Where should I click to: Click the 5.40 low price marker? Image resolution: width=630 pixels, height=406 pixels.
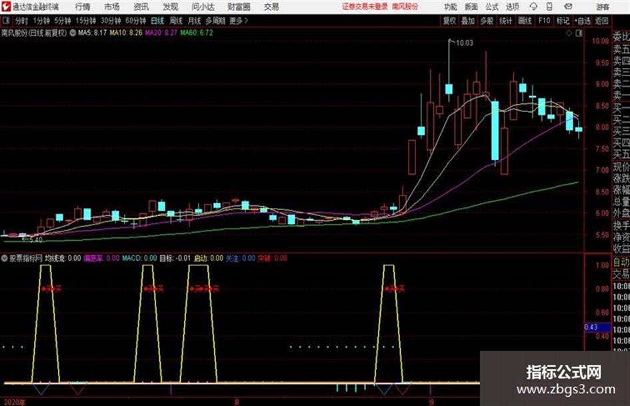pos(35,239)
